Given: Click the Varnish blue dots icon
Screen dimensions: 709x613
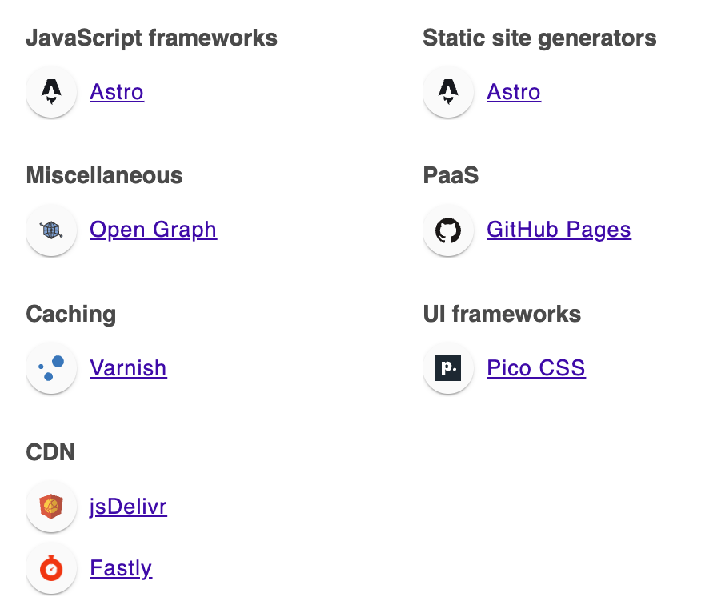Looking at the screenshot, I should pyautogui.click(x=51, y=368).
